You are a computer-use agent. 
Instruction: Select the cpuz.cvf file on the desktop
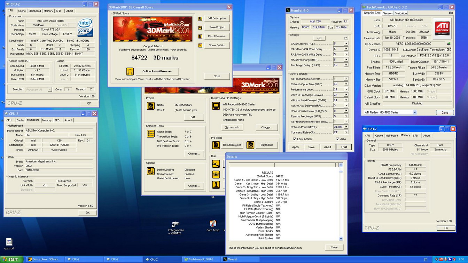9,244
